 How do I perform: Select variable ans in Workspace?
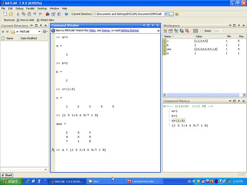click(x=204, y=49)
